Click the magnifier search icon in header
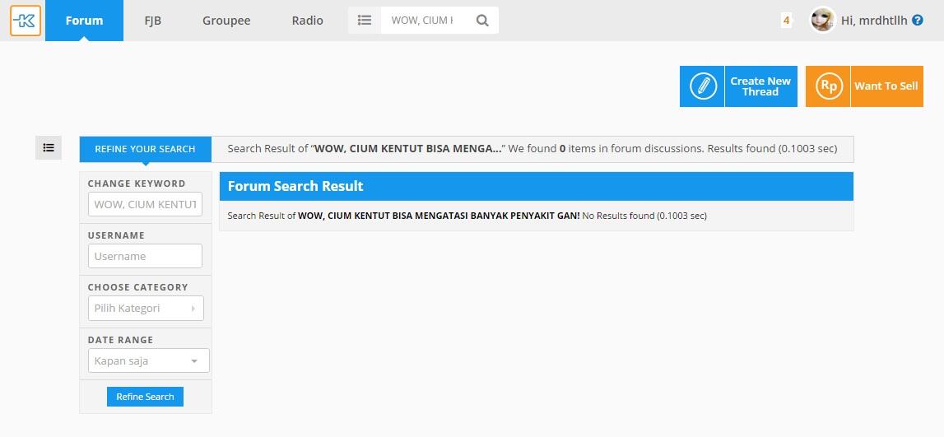944x437 pixels. click(x=482, y=21)
